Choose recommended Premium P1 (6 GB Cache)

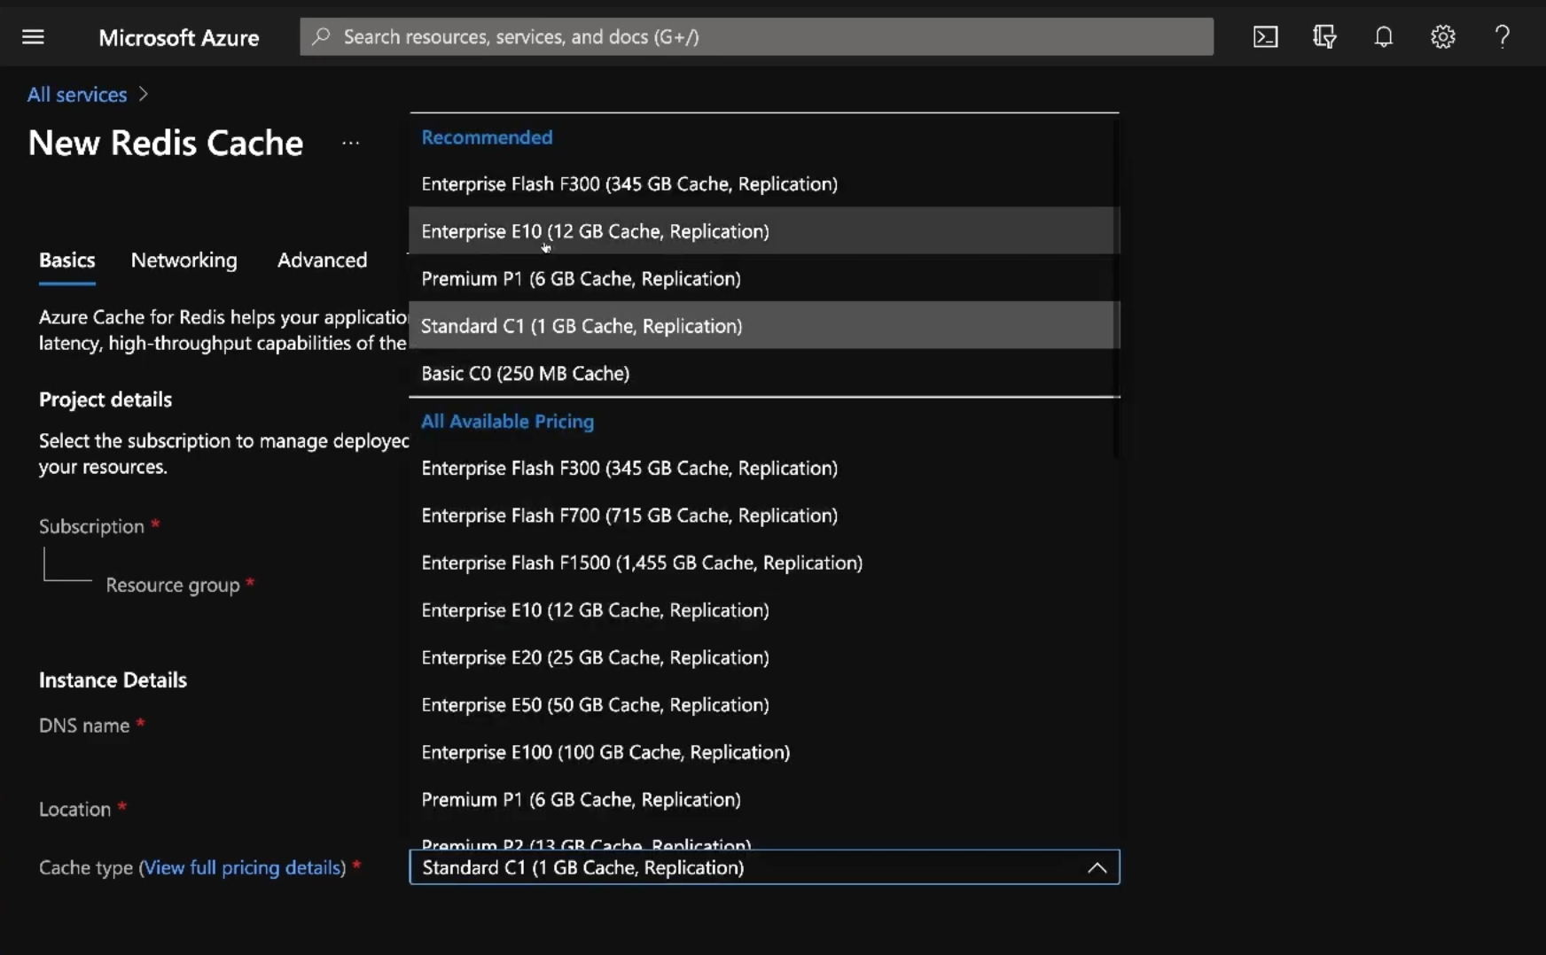click(x=764, y=278)
